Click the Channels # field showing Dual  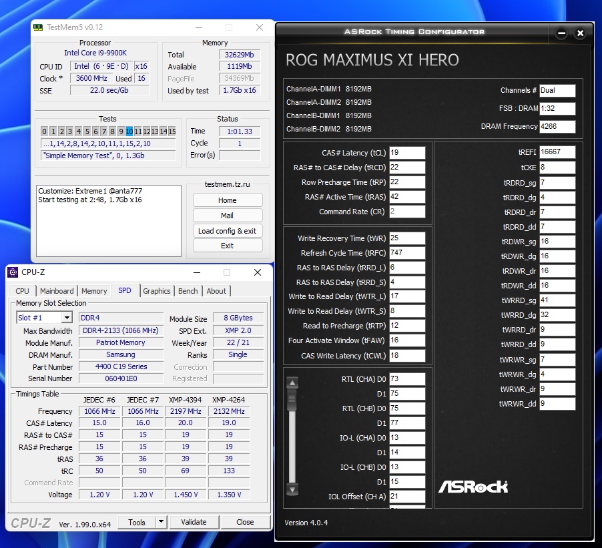tap(557, 90)
